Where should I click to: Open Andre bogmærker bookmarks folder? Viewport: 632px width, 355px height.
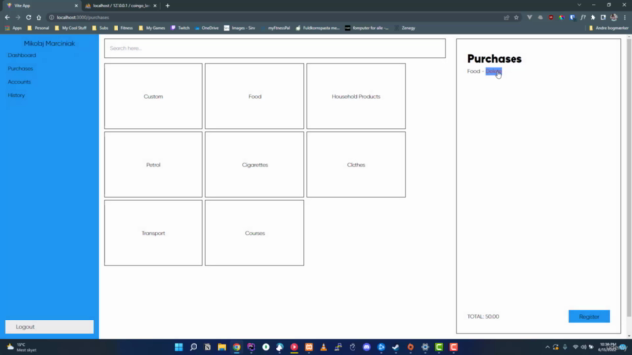tap(608, 28)
